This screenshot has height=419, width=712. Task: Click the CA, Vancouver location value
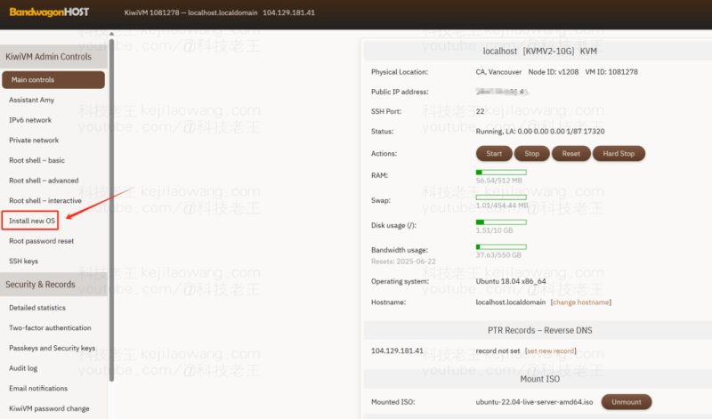tap(498, 72)
